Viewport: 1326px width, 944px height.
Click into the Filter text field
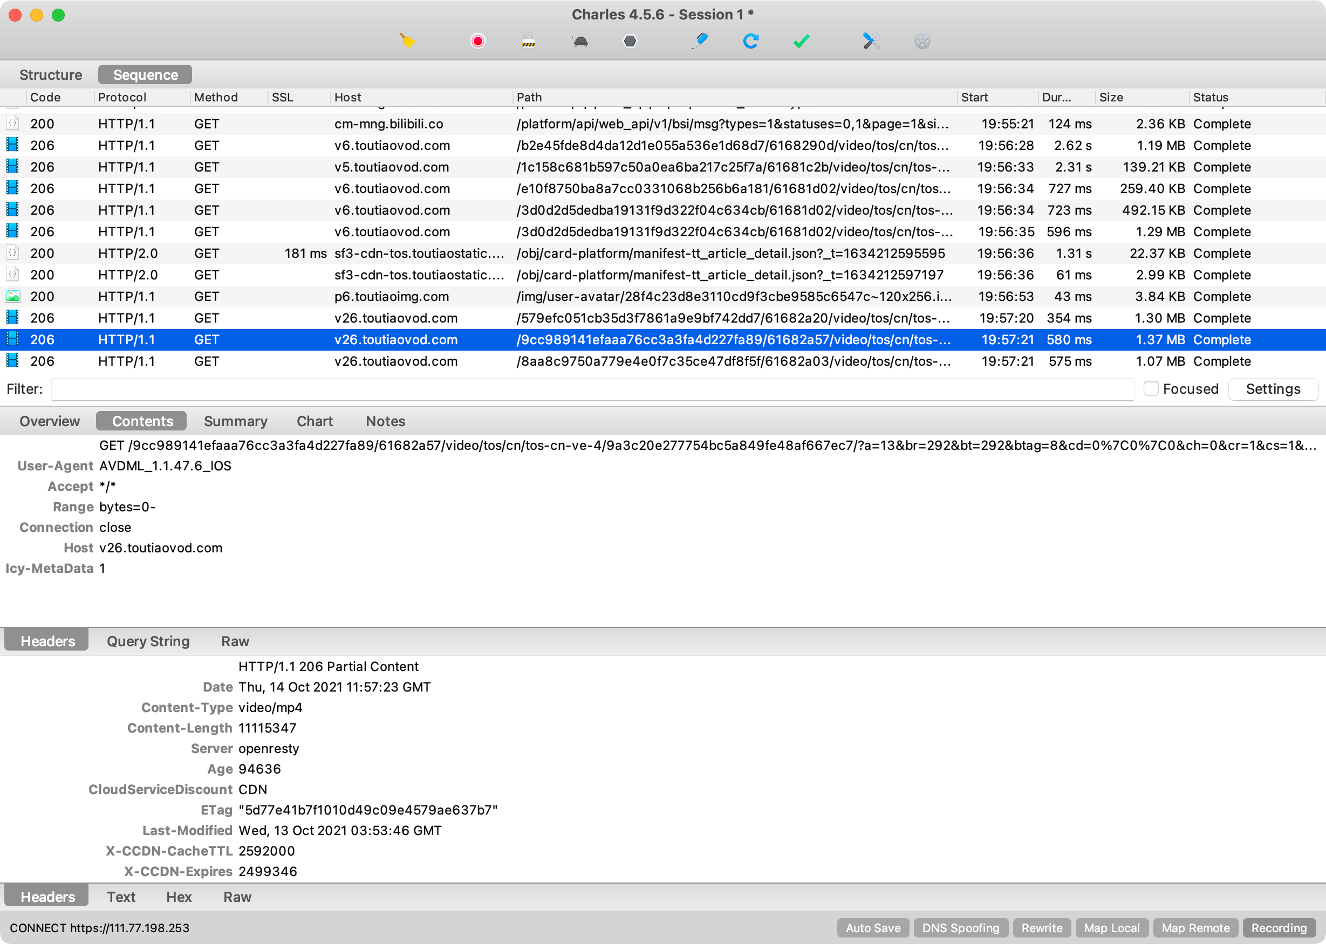pos(592,389)
